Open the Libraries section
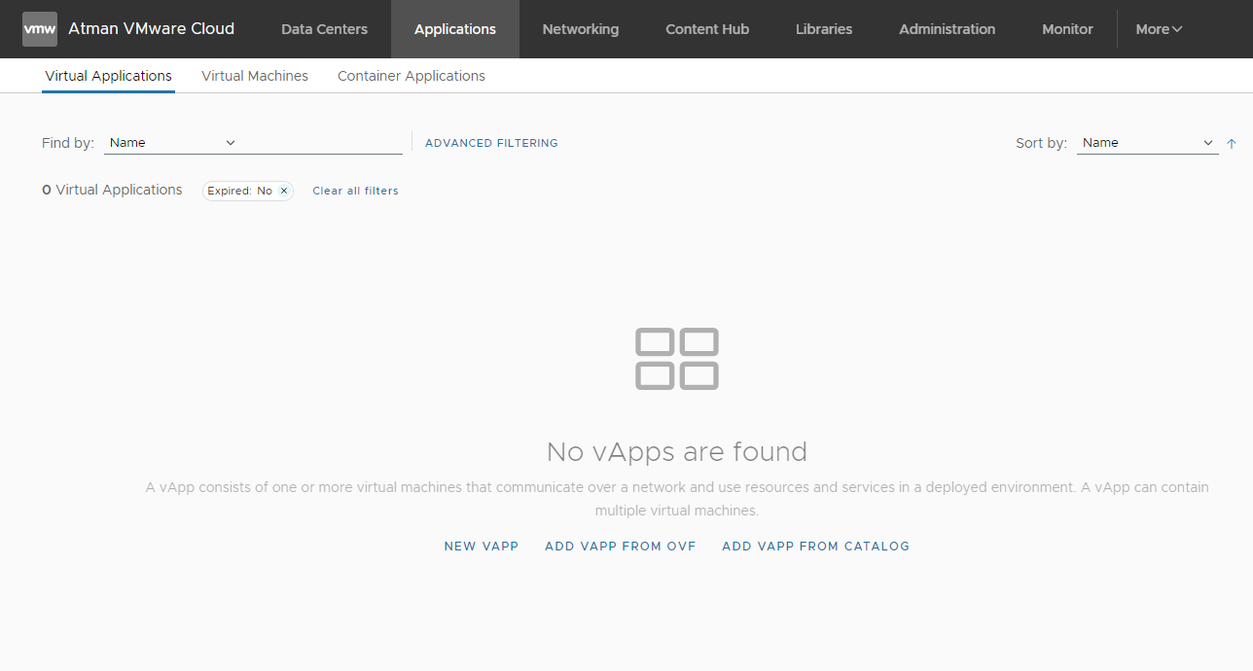This screenshot has height=671, width=1253. (823, 29)
